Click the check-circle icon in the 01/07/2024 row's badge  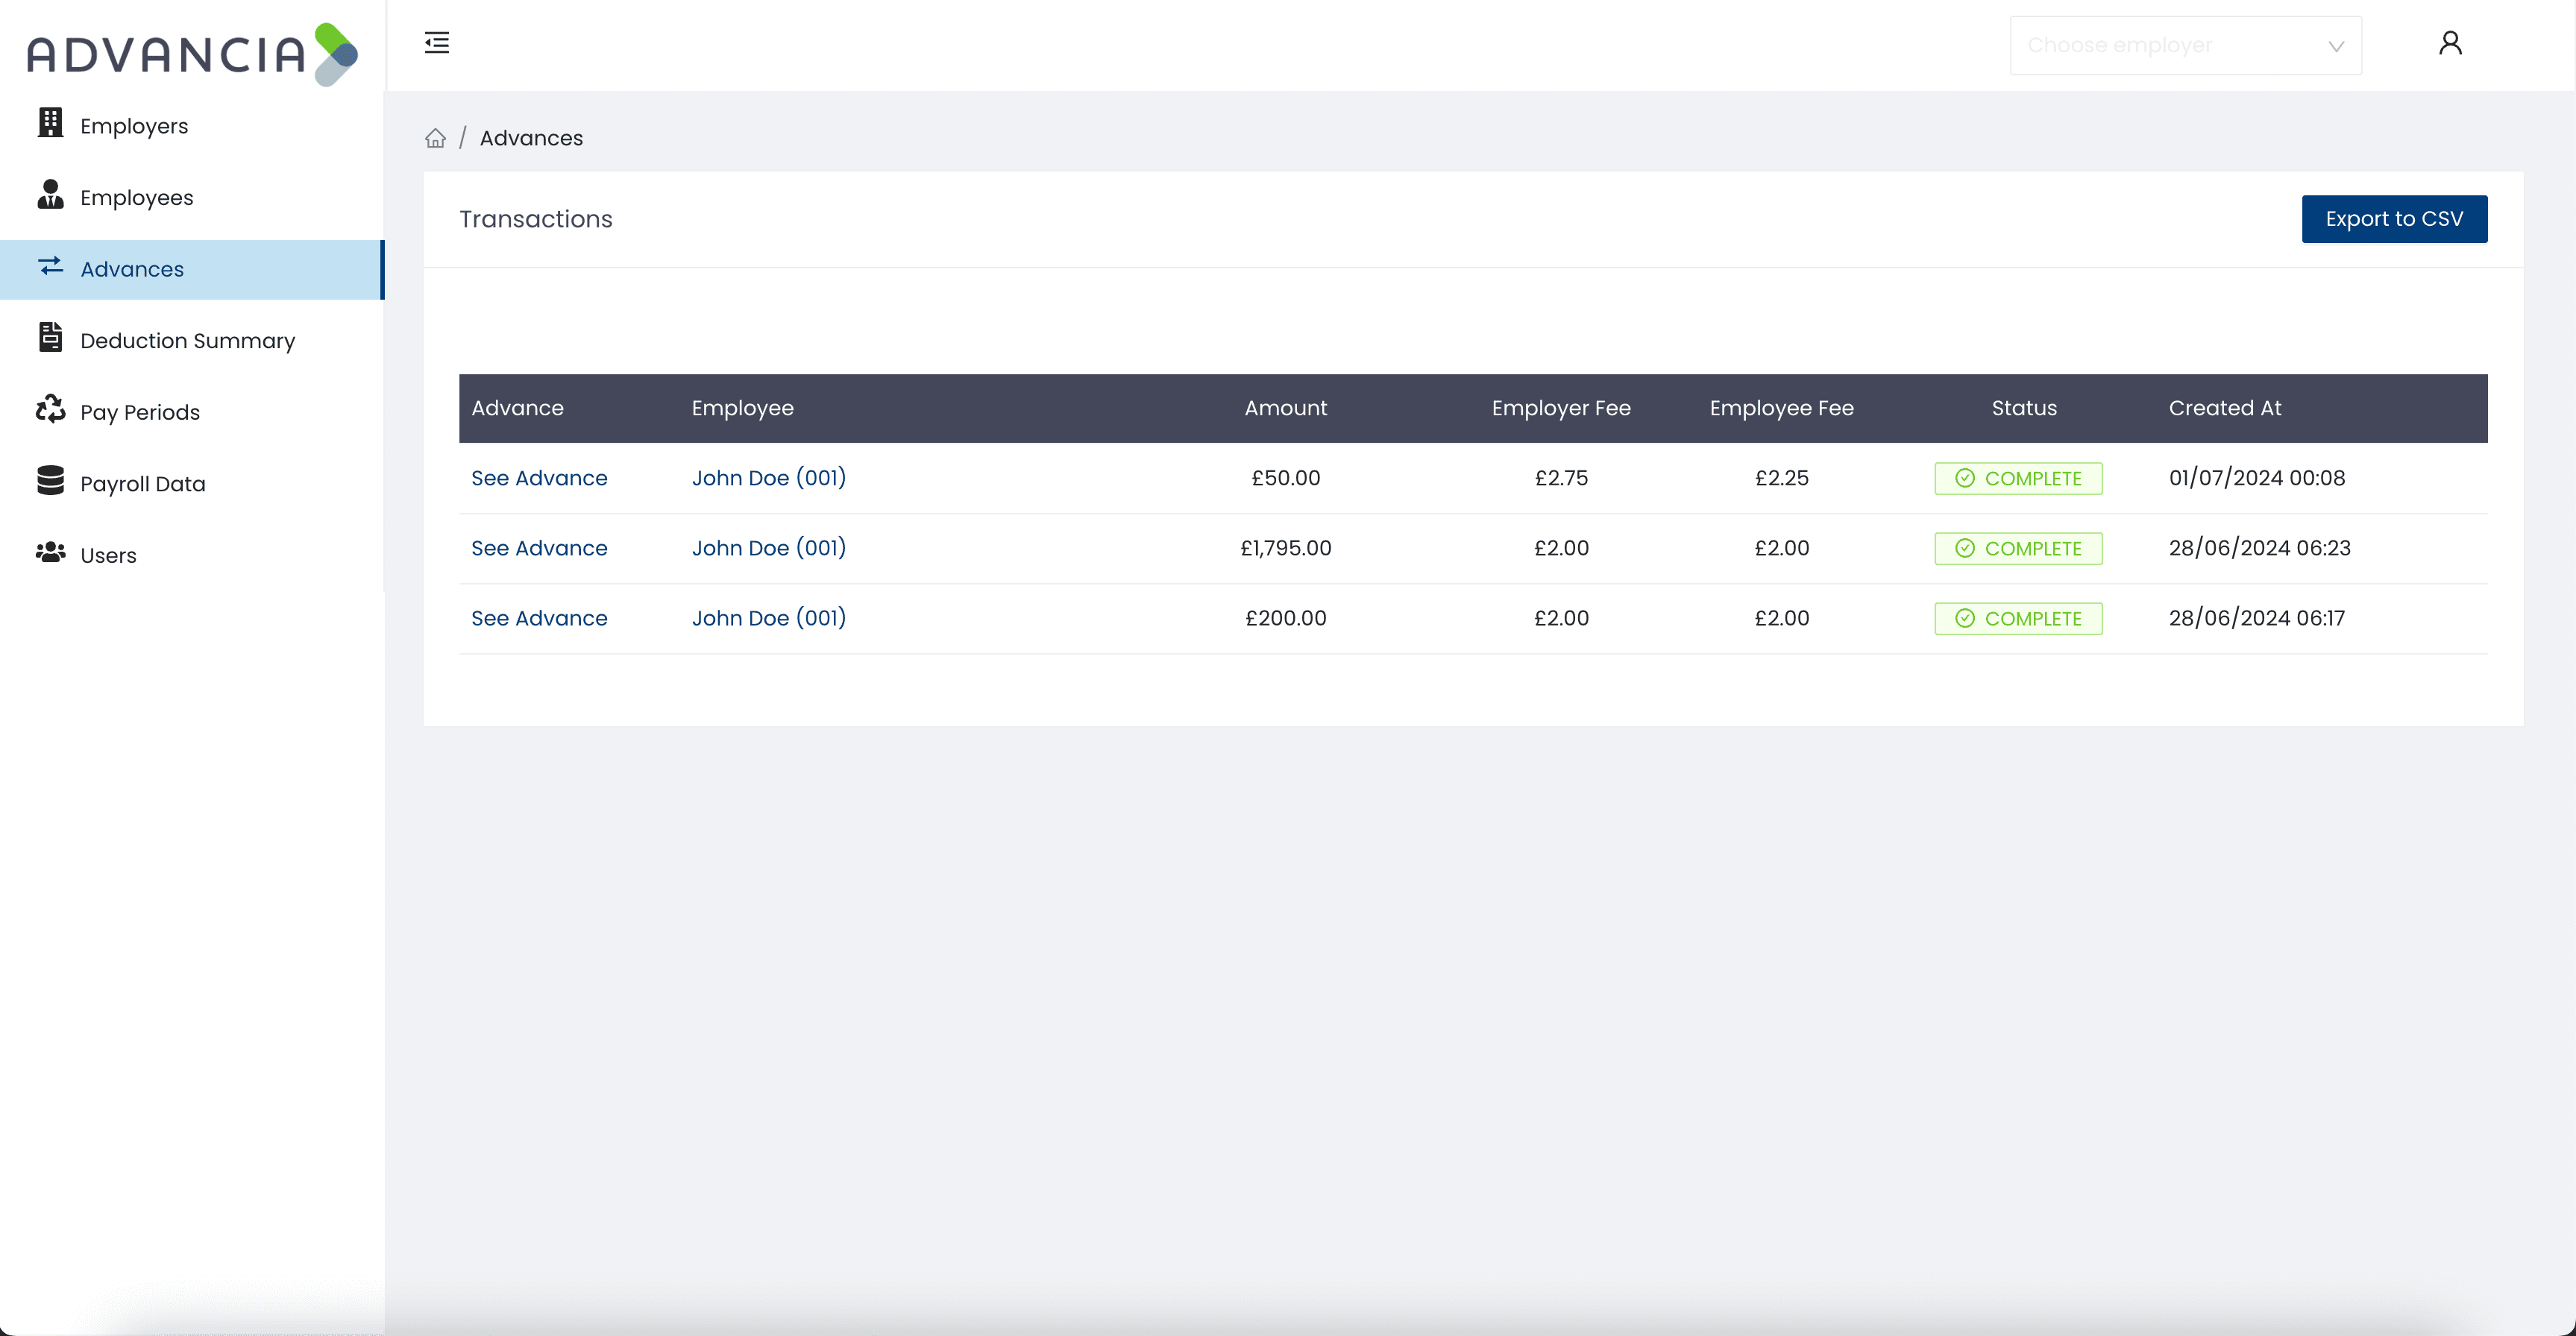coord(1964,478)
